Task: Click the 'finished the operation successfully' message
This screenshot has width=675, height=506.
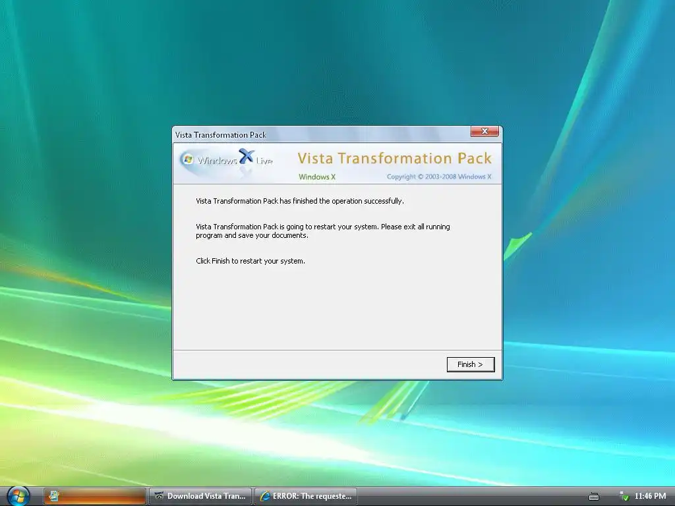Action: click(300, 201)
